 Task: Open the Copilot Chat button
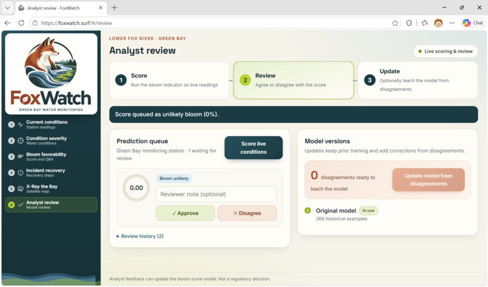click(x=472, y=23)
